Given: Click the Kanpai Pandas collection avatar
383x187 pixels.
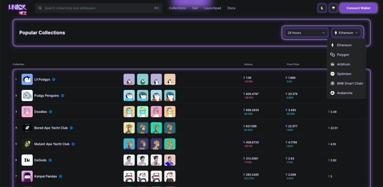Looking at the screenshot, I should pos(27,176).
